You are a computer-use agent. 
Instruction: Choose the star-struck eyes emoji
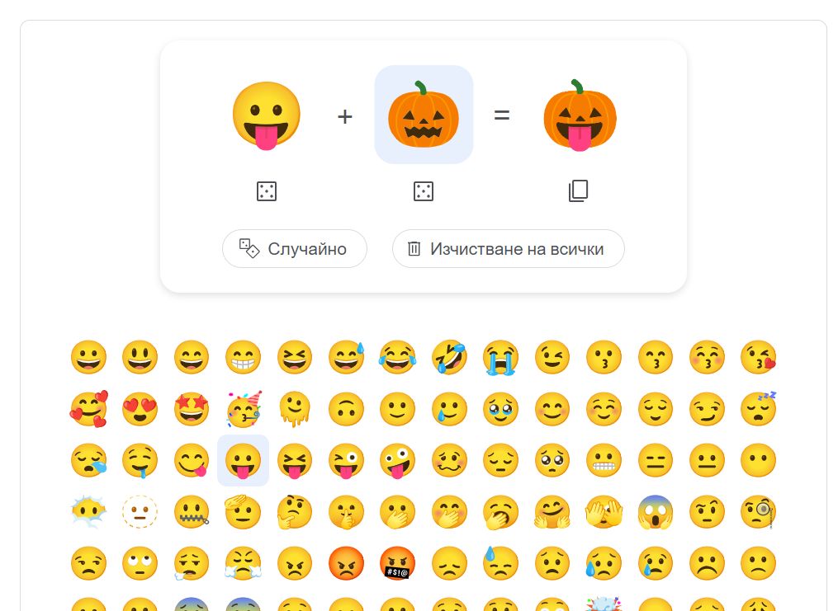[x=192, y=409]
